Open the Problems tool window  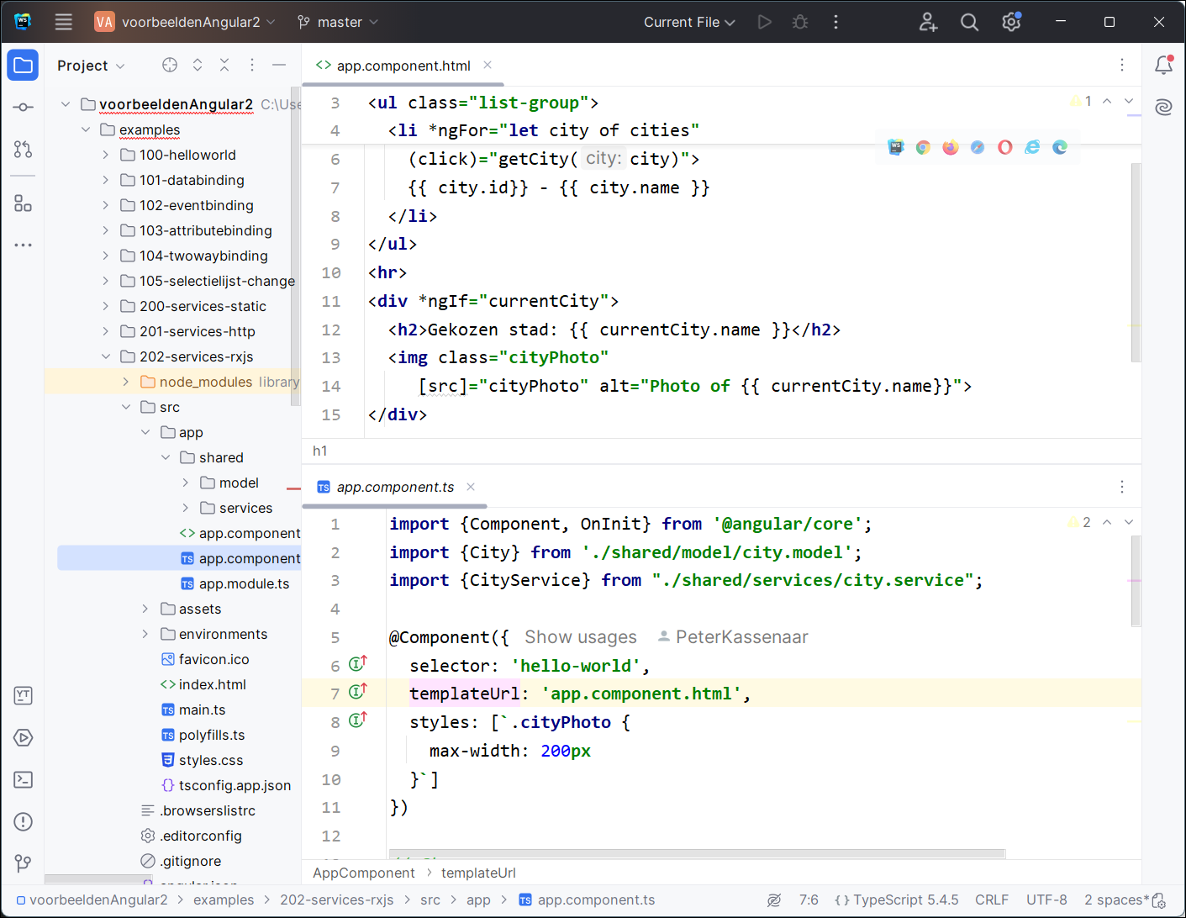[x=24, y=821]
